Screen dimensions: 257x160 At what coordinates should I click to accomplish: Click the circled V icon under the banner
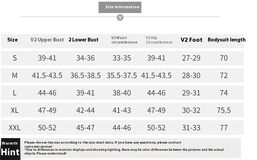point(120,17)
